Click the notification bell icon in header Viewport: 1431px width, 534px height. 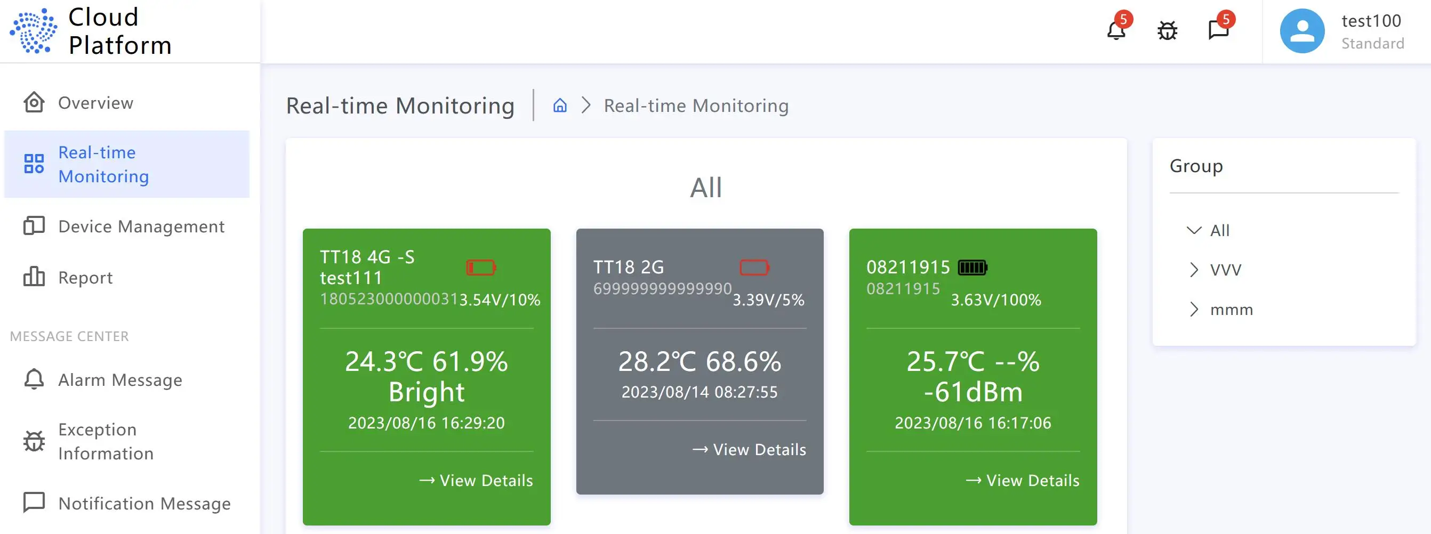pos(1115,30)
